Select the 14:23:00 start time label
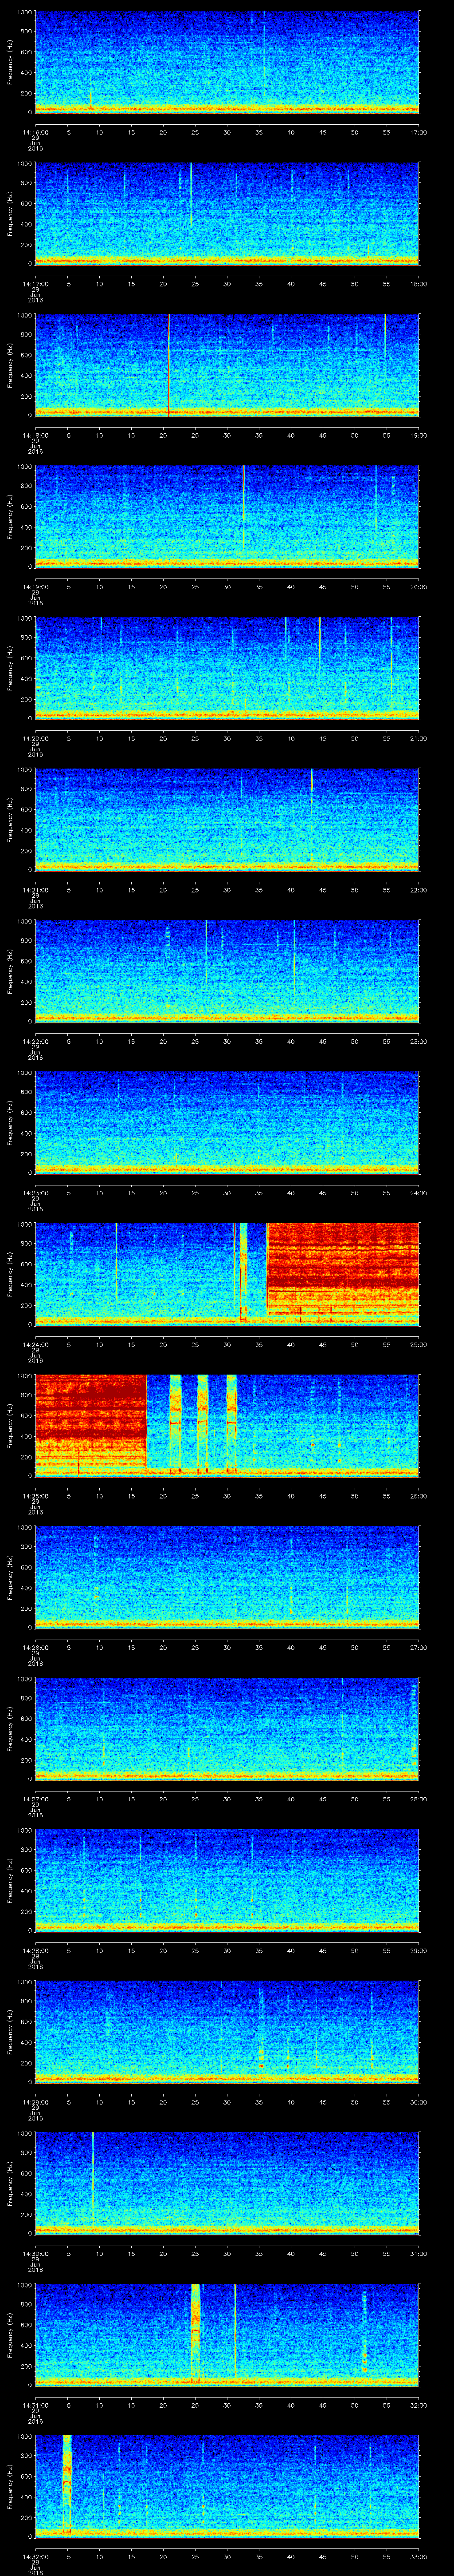The image size is (454, 2576). click(35, 1193)
